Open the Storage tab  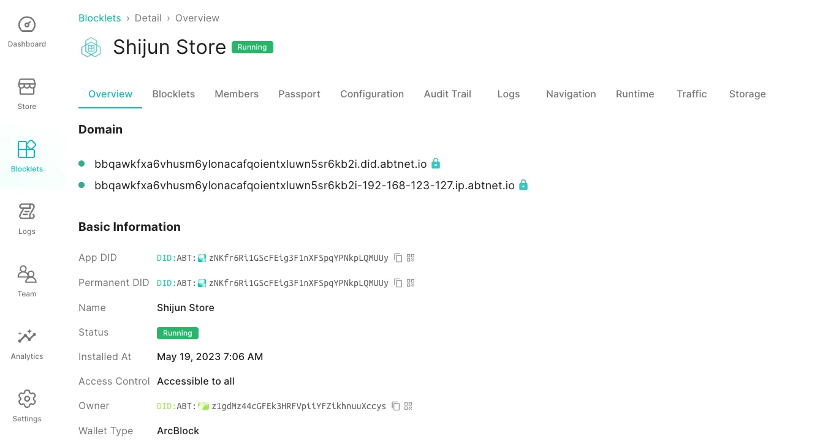747,94
